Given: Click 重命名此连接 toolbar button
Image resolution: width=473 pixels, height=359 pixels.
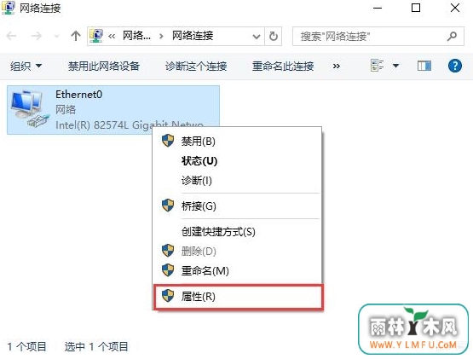Looking at the screenshot, I should pos(283,66).
